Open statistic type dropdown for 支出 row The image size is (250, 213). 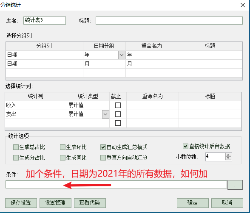105,114
